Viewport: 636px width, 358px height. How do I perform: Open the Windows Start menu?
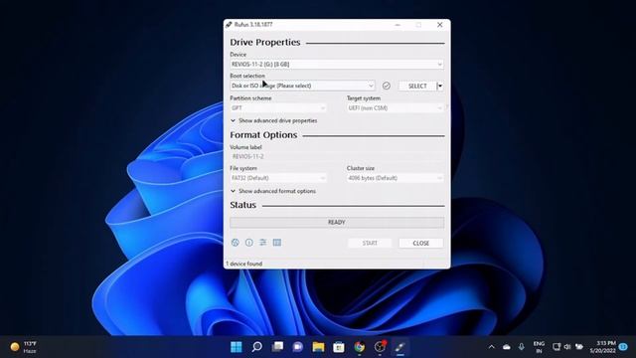click(x=237, y=347)
